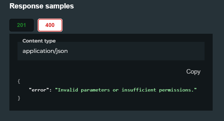Image resolution: width=224 pixels, height=121 pixels.
Task: Switch to the 201 response tab
Action: [22, 25]
